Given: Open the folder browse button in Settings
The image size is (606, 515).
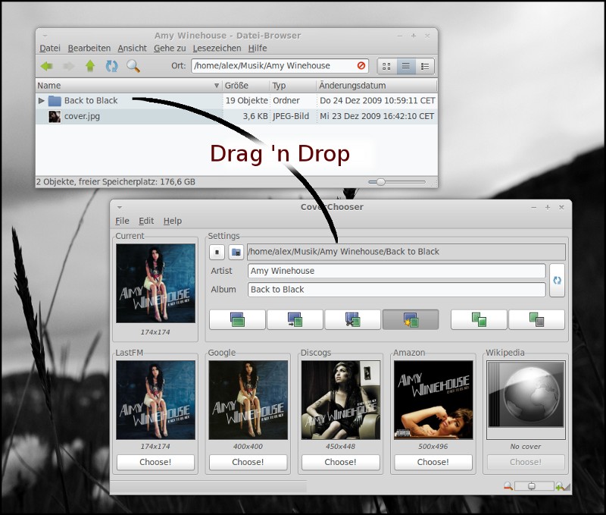Looking at the screenshot, I should 236,252.
